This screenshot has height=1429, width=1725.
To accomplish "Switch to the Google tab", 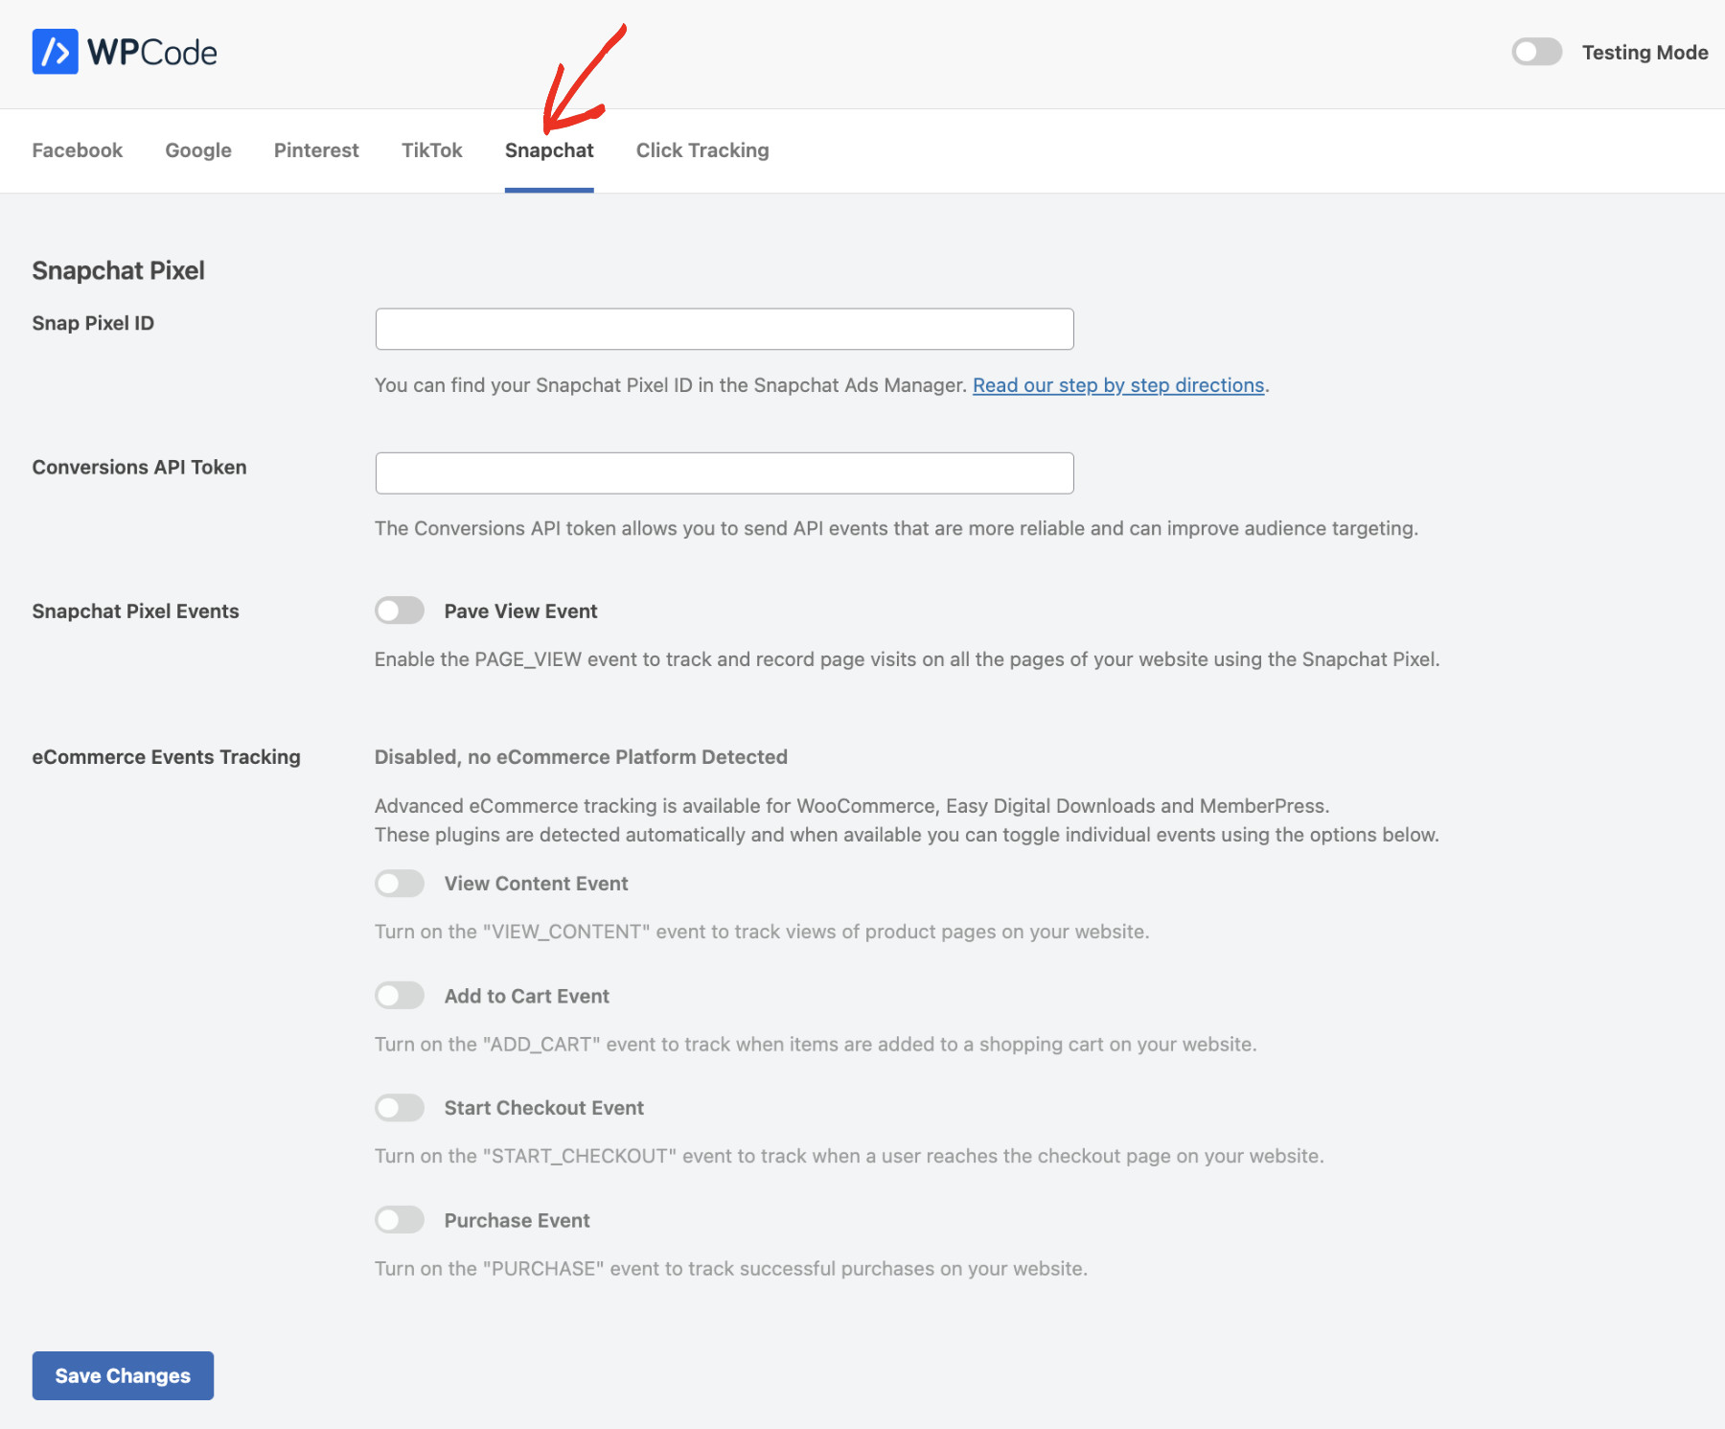I will click(198, 150).
